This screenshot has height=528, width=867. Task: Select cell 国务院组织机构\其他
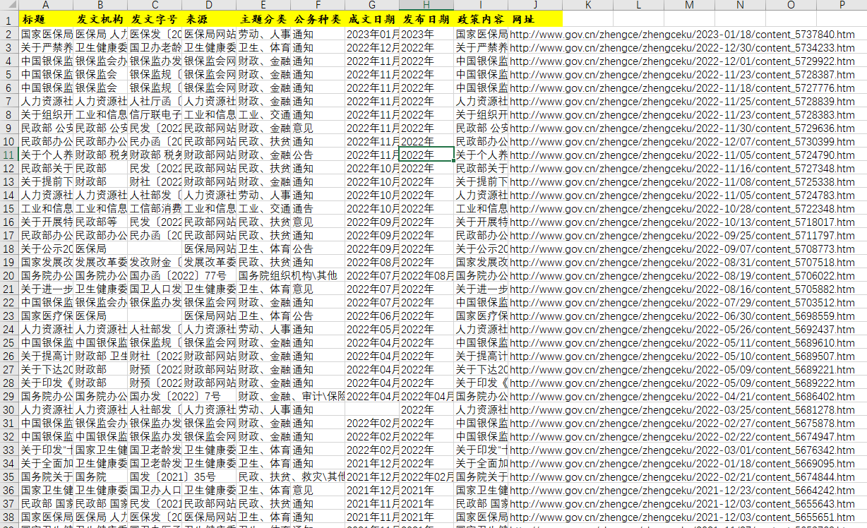[263, 275]
